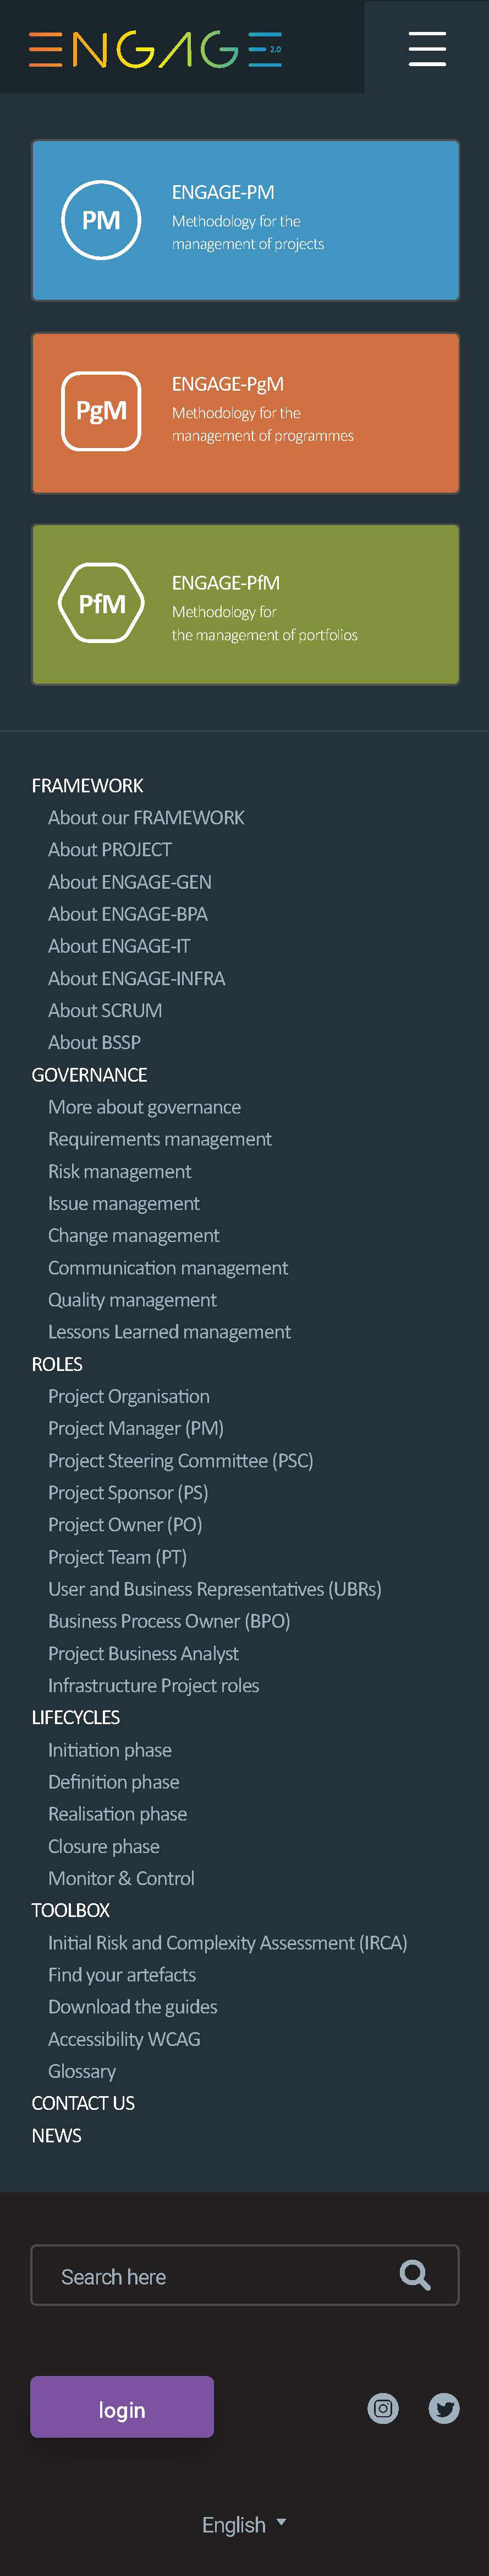
Task: Go to About SCRUM page
Action: pos(105,1010)
